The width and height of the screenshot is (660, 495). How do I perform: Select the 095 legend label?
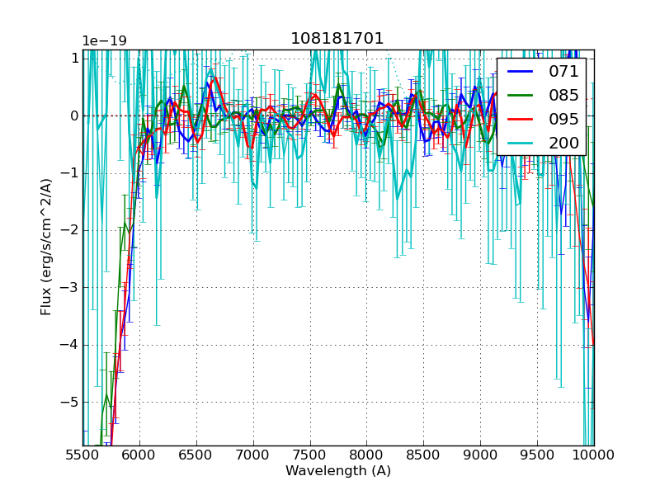point(563,119)
